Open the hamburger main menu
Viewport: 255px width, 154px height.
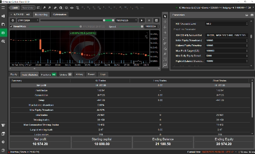(3, 8)
